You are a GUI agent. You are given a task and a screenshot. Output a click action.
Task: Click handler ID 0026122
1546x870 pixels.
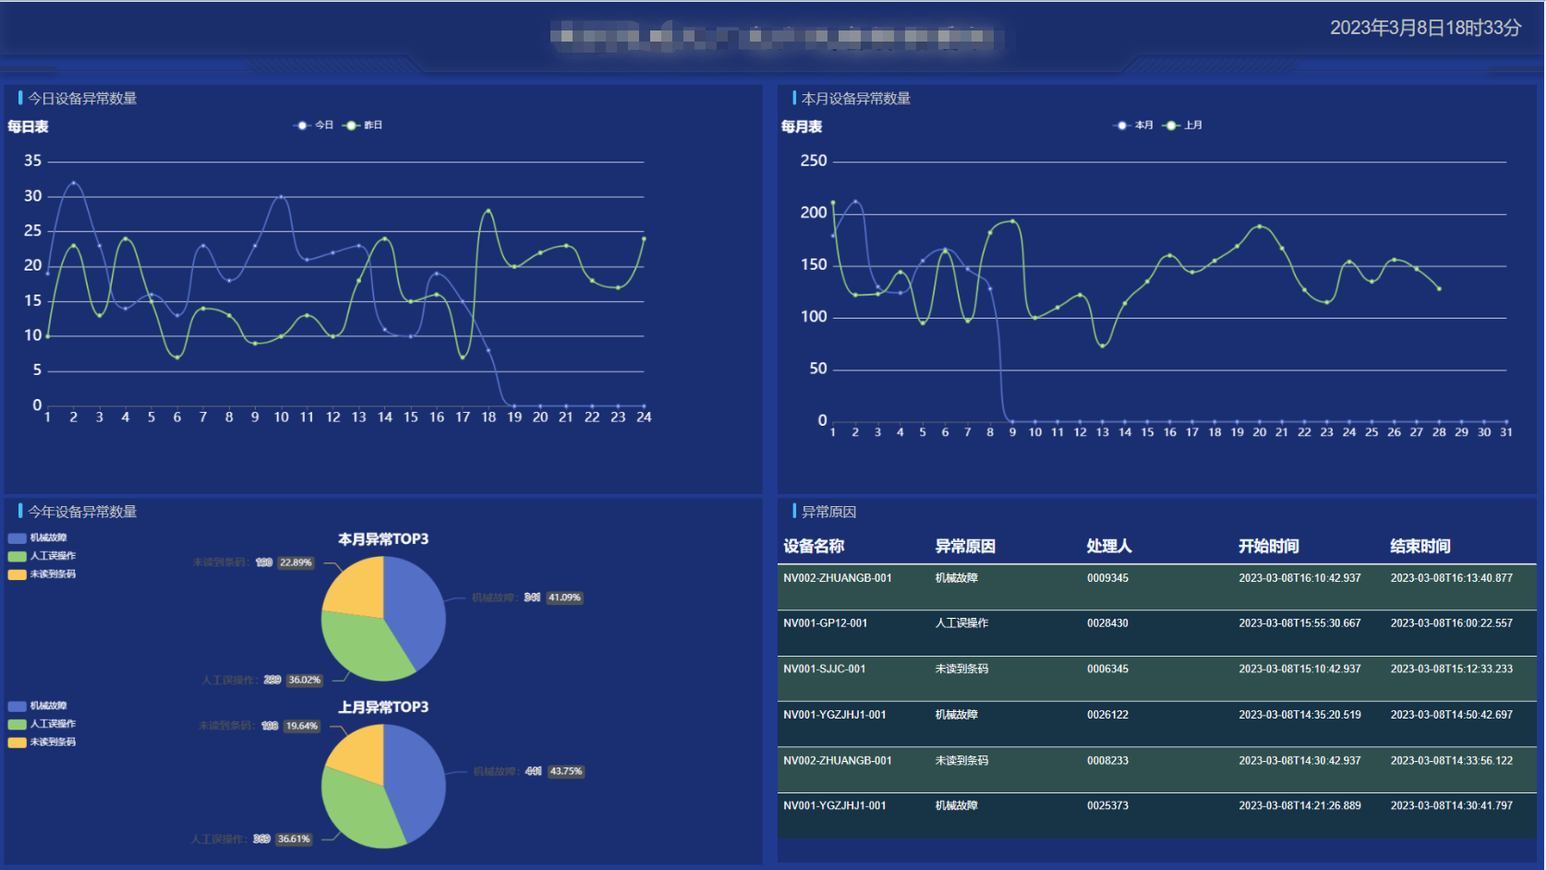tap(1107, 715)
